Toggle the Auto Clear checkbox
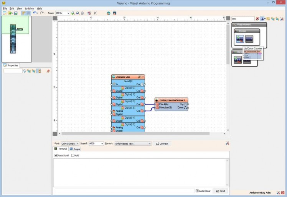The image size is (287, 197). [x=197, y=191]
